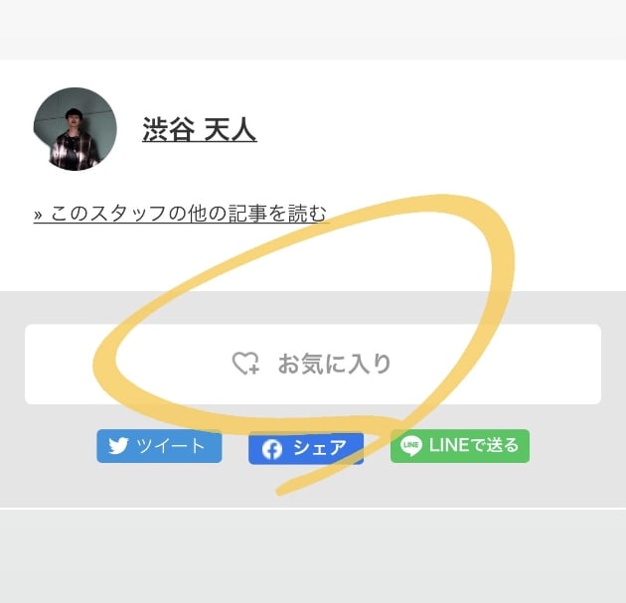Click the » double-chevron before the staff articles link
The height and width of the screenshot is (603, 626).
pyautogui.click(x=38, y=215)
